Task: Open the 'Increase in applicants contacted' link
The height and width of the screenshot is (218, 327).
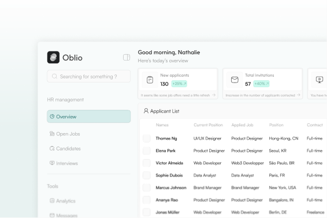Action: coord(260,95)
